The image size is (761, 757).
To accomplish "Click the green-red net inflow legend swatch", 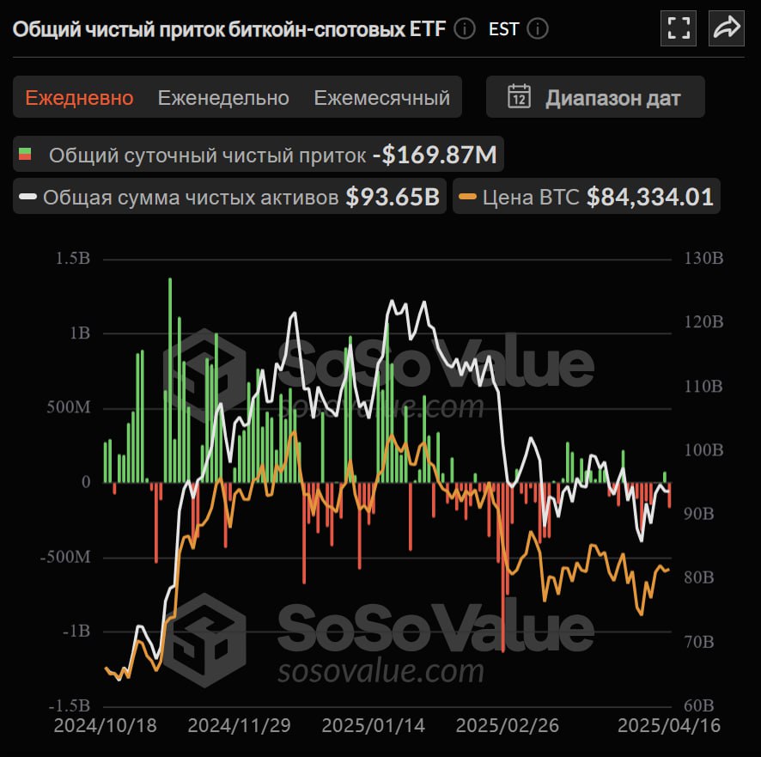I will click(x=25, y=155).
